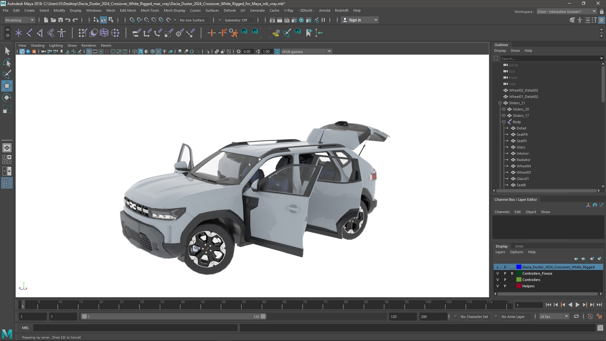606x341 pixels.
Task: Click the Snap to grids icon
Action: 132,20
